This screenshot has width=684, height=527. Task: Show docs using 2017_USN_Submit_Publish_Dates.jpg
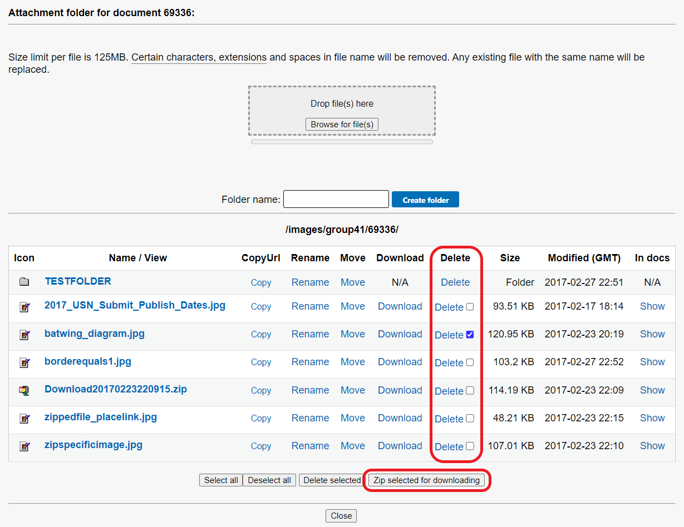(652, 306)
